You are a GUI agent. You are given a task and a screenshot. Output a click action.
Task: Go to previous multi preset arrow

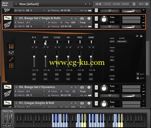(x=86, y=4)
